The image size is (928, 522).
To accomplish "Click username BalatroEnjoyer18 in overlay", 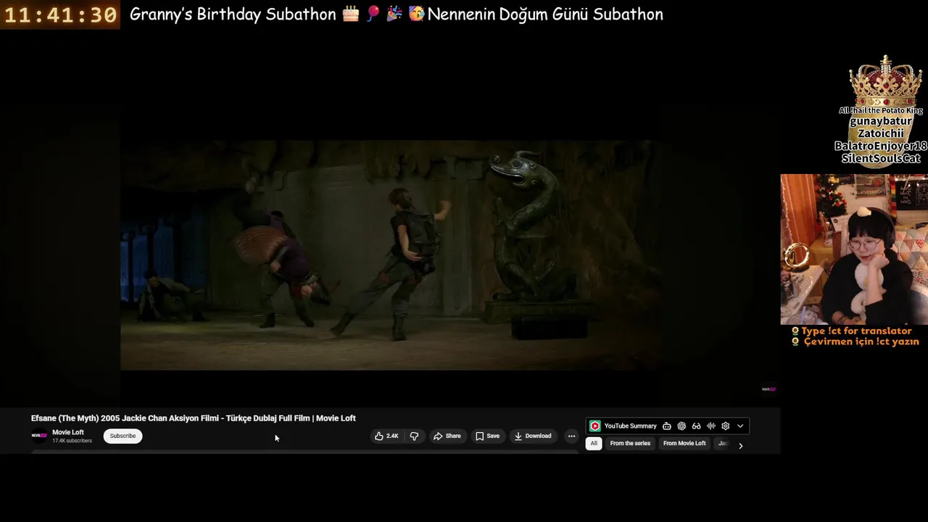I will pos(881,146).
